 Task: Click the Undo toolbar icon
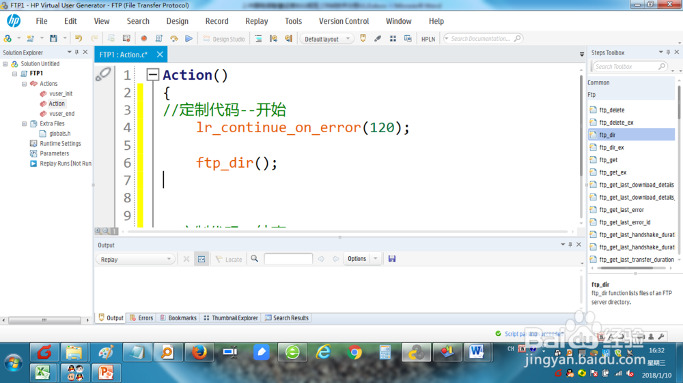click(79, 38)
